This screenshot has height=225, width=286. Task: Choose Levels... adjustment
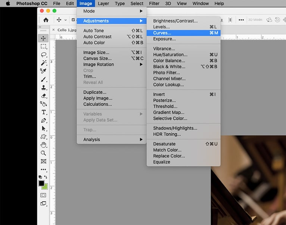pyautogui.click(x=183, y=27)
